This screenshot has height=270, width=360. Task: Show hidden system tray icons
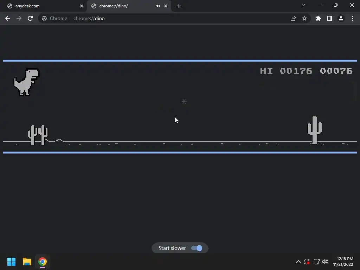click(298, 262)
